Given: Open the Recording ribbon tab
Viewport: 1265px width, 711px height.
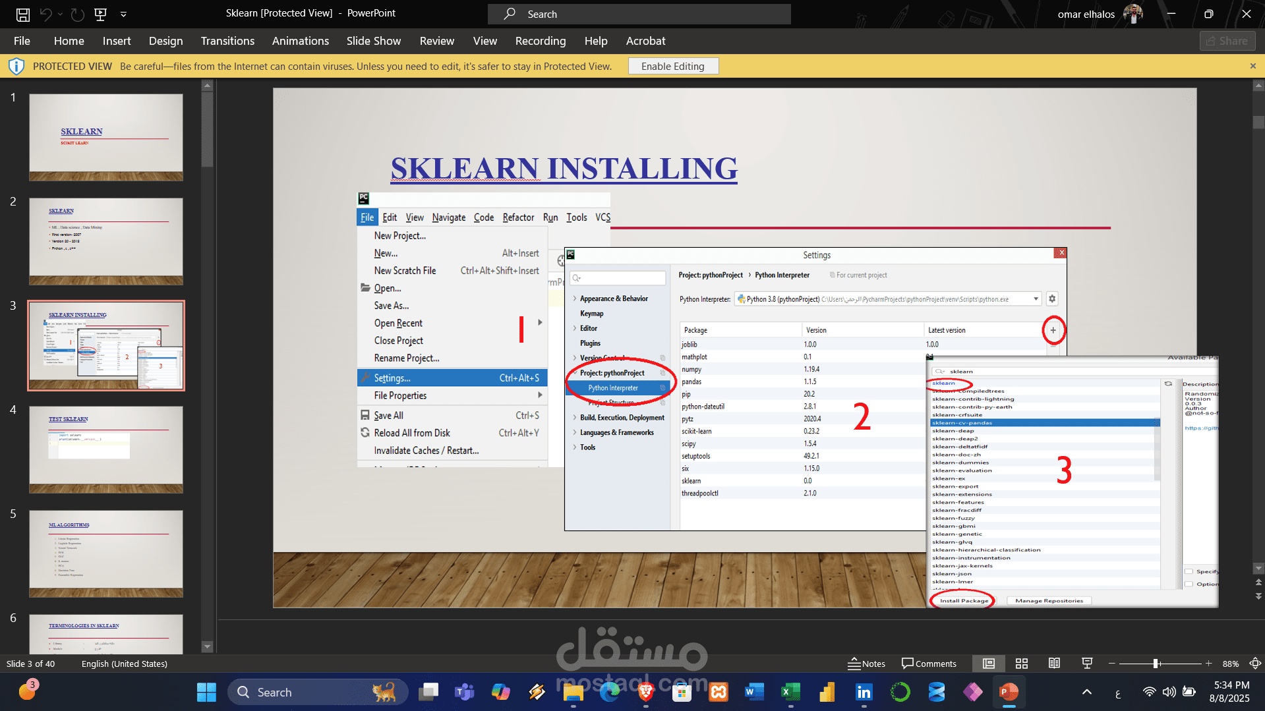Looking at the screenshot, I should [x=541, y=41].
